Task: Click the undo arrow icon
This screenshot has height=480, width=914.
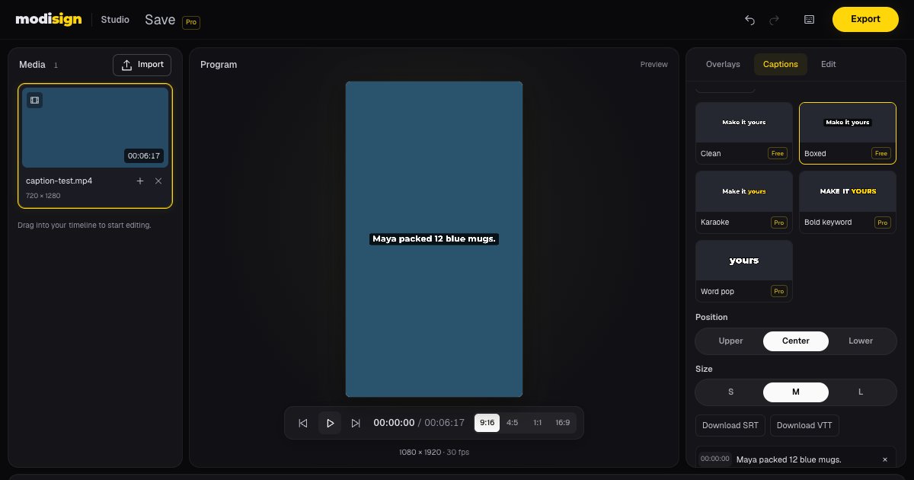Action: click(x=749, y=20)
